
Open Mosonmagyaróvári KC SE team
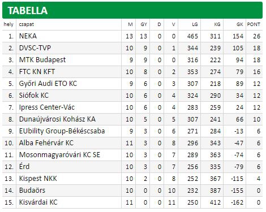tap(59, 155)
